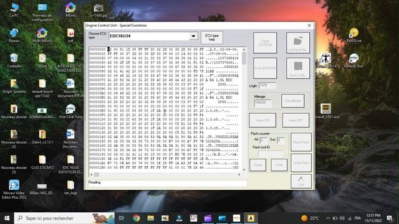
Task: Click the Exit button with X icon
Action: click(301, 181)
